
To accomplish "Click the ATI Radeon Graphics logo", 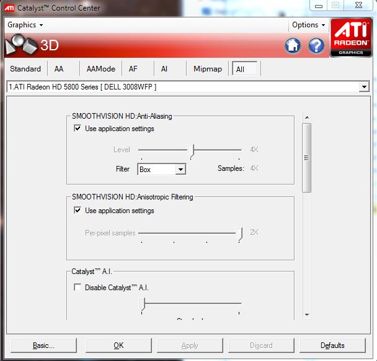I will pyautogui.click(x=351, y=38).
